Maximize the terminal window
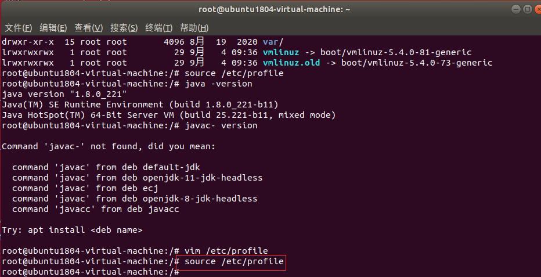Viewport: 541px width, 277px height. point(527,9)
